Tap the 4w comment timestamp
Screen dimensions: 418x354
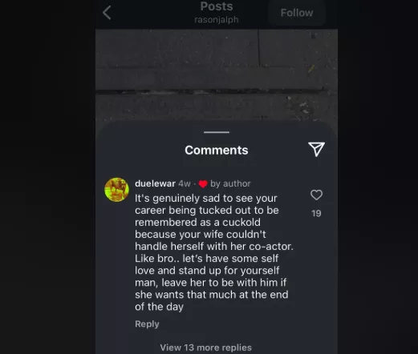185,183
